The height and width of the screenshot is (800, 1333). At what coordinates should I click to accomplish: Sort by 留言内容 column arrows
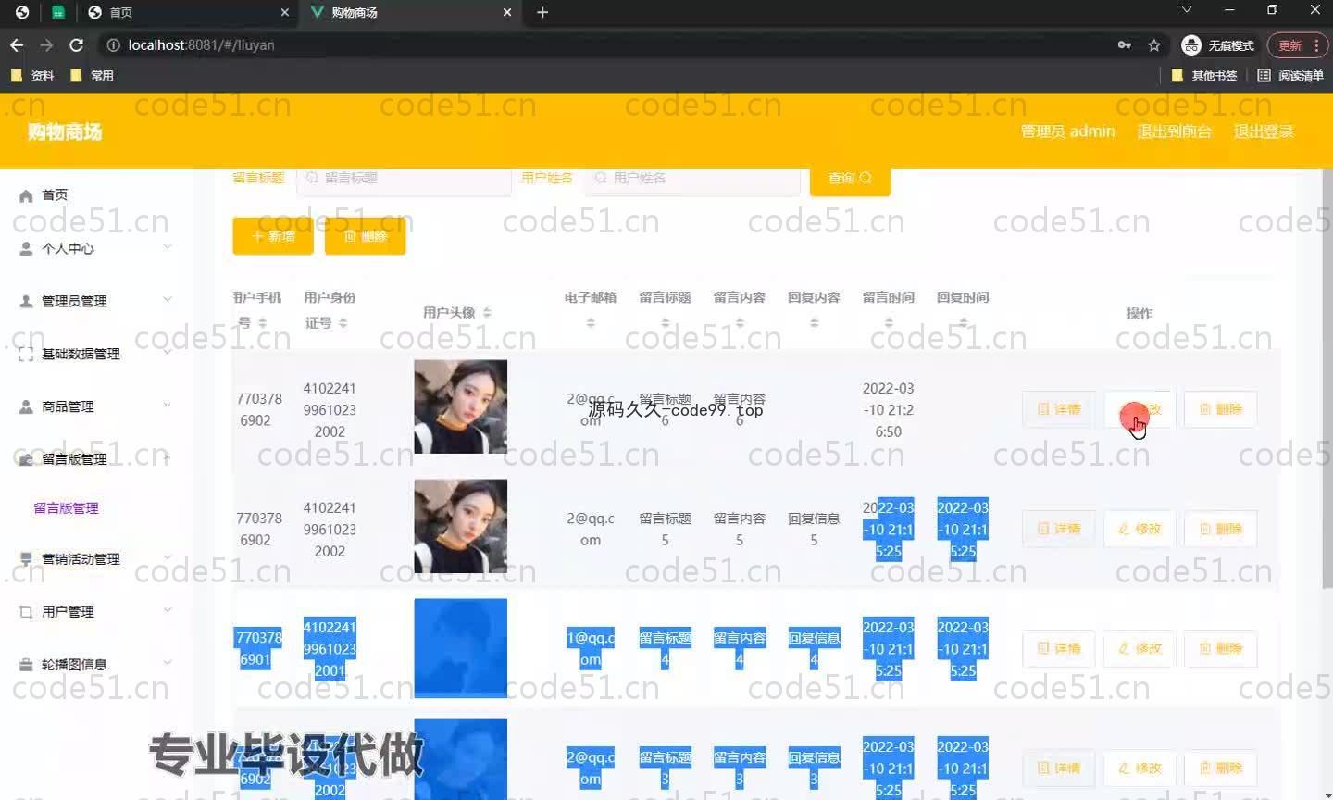coord(740,322)
